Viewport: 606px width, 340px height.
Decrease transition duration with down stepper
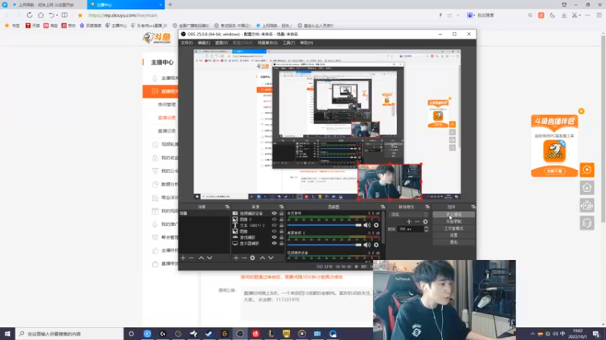(426, 230)
